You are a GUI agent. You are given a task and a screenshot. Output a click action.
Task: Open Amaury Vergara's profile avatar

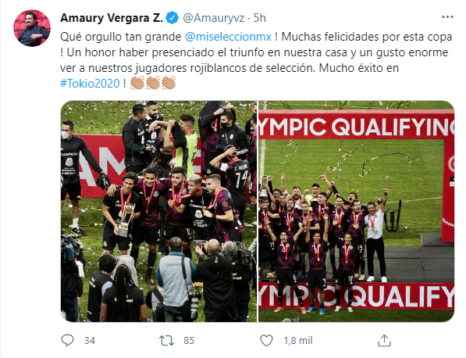tap(32, 28)
